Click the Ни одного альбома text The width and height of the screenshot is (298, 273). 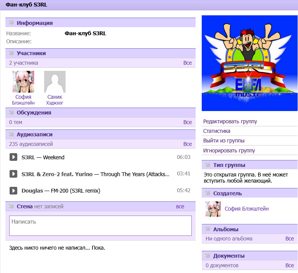[229, 239]
